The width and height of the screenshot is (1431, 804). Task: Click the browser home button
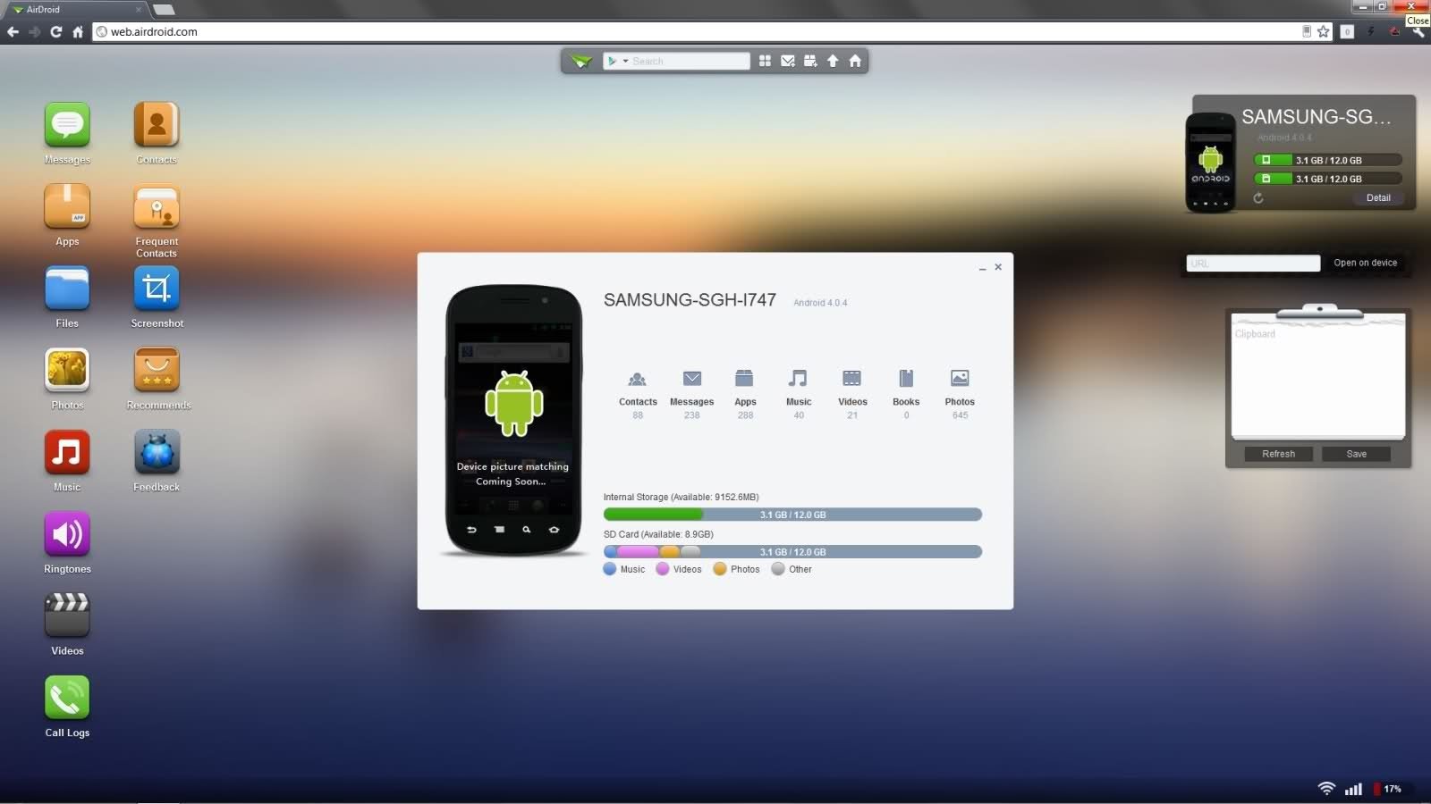pyautogui.click(x=78, y=31)
